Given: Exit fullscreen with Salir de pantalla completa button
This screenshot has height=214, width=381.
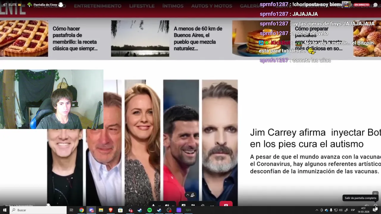Looking at the screenshot, I should [x=375, y=205].
